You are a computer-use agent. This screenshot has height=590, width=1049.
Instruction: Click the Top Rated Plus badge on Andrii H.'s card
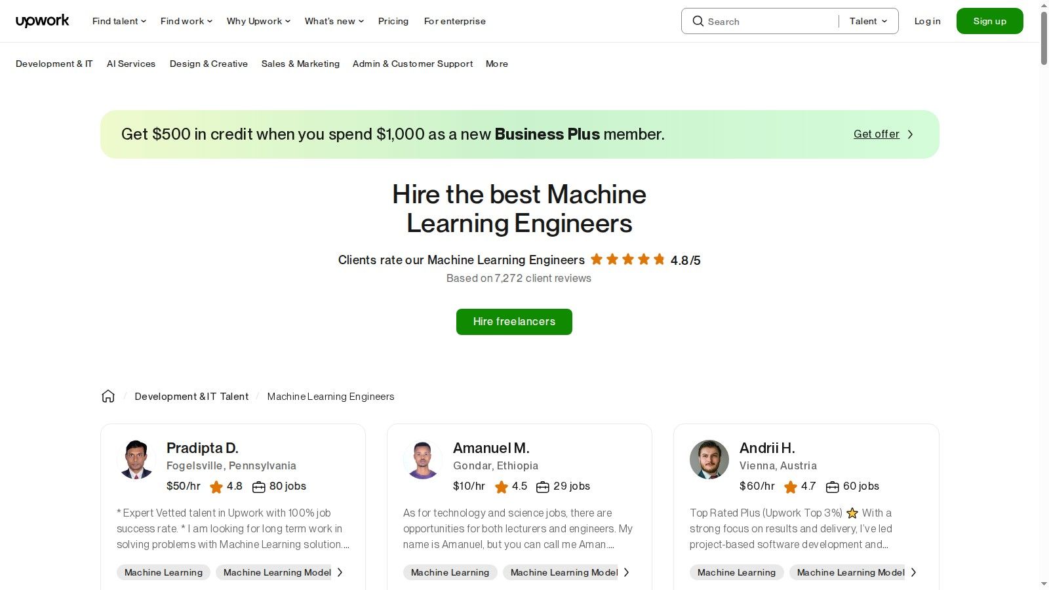(x=852, y=513)
